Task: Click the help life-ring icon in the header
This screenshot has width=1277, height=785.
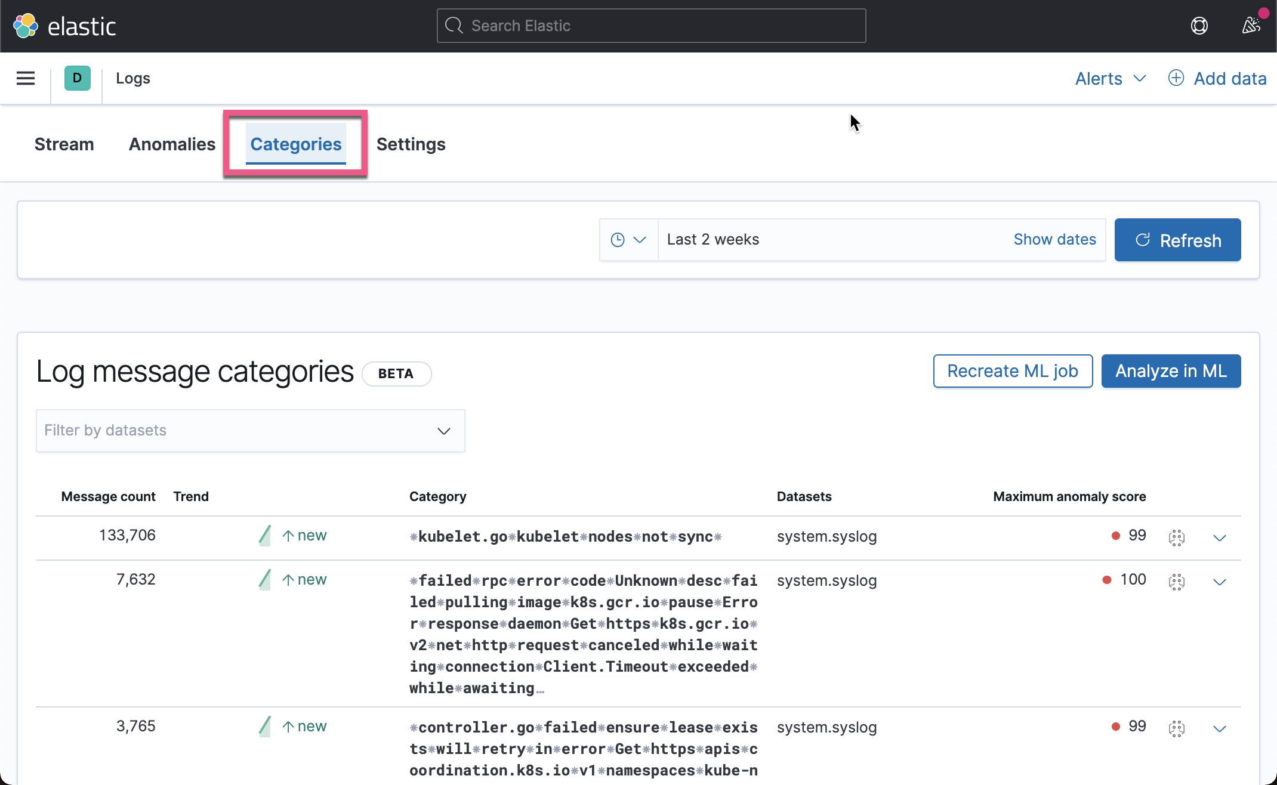Action: click(1199, 26)
